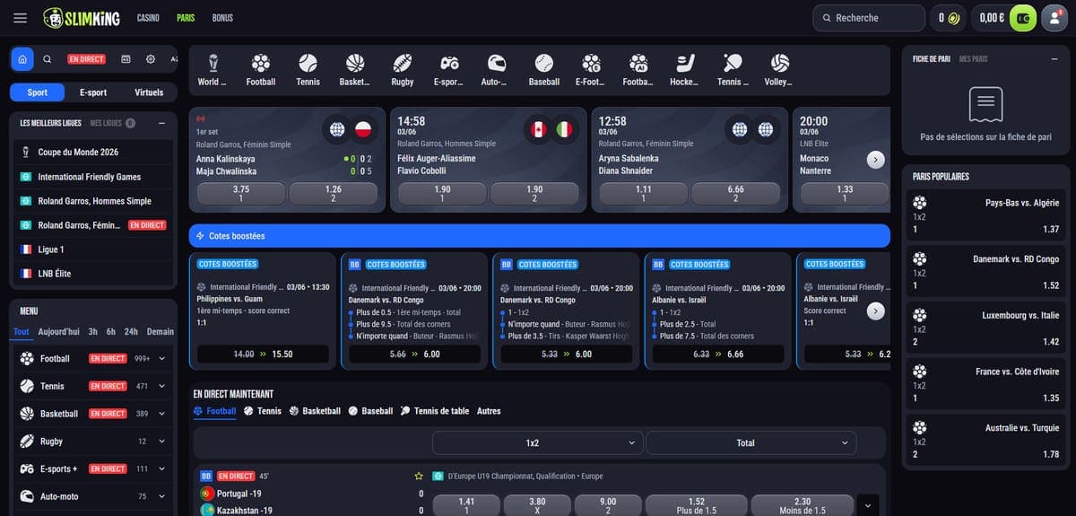Filter menu by 24h

(131, 331)
